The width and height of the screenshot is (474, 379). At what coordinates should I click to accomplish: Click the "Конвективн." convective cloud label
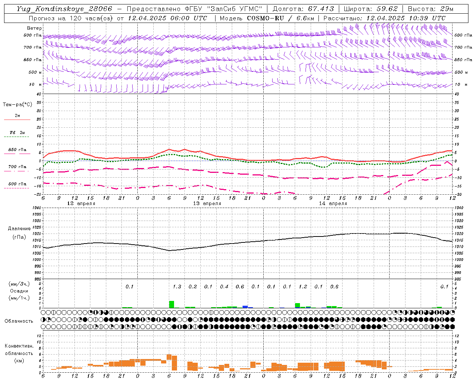19,346
